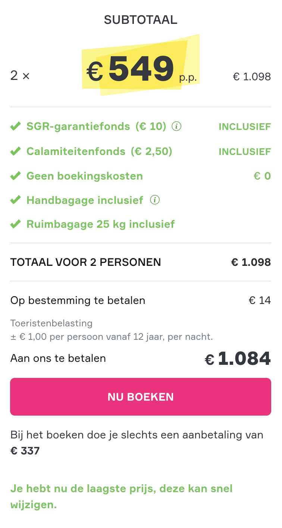
Task: Click the Calamiteitenfonds (€ 2,50) text
Action: pos(99,151)
